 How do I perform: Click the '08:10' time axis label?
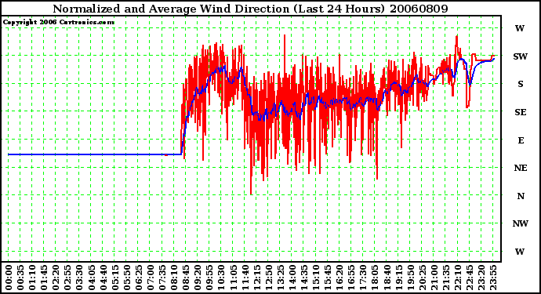(x=173, y=278)
